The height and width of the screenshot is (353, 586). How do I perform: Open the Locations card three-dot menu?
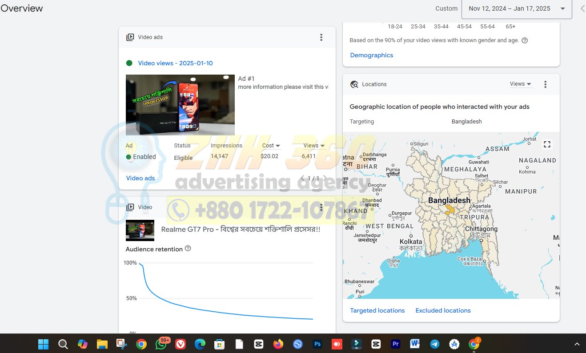(545, 84)
